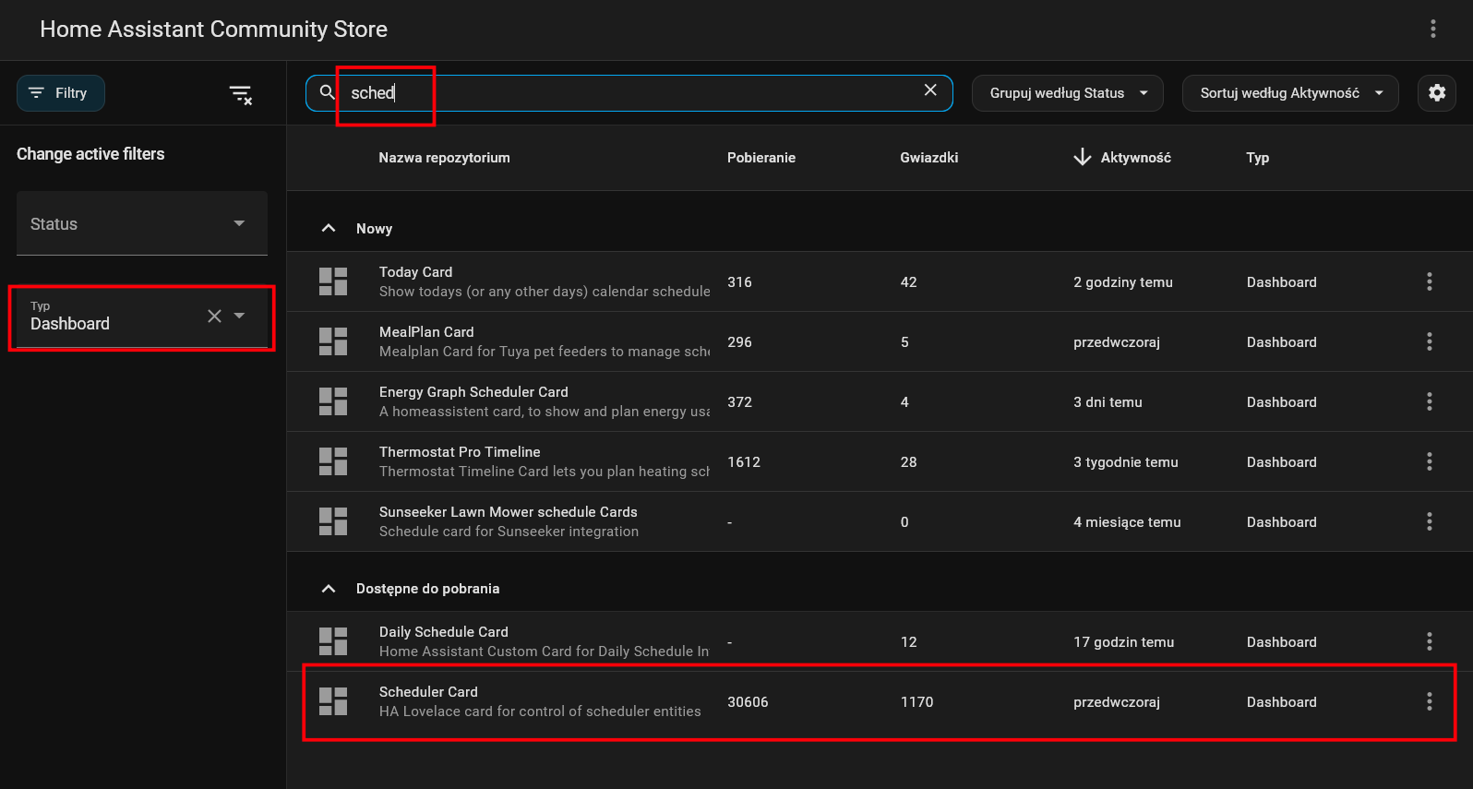
Task: Open the table settings gear
Action: click(1436, 93)
